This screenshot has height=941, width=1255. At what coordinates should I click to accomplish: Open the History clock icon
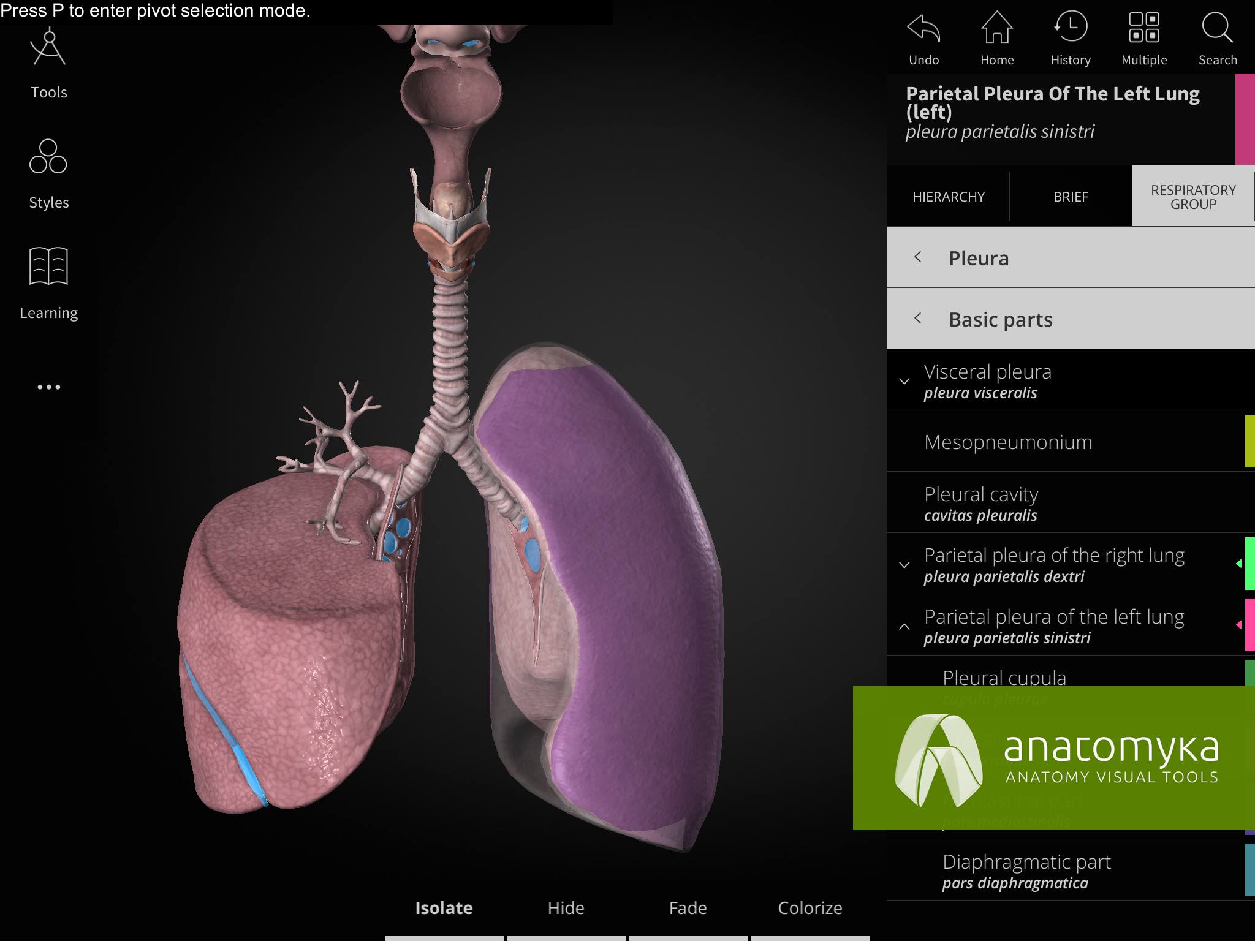tap(1071, 28)
